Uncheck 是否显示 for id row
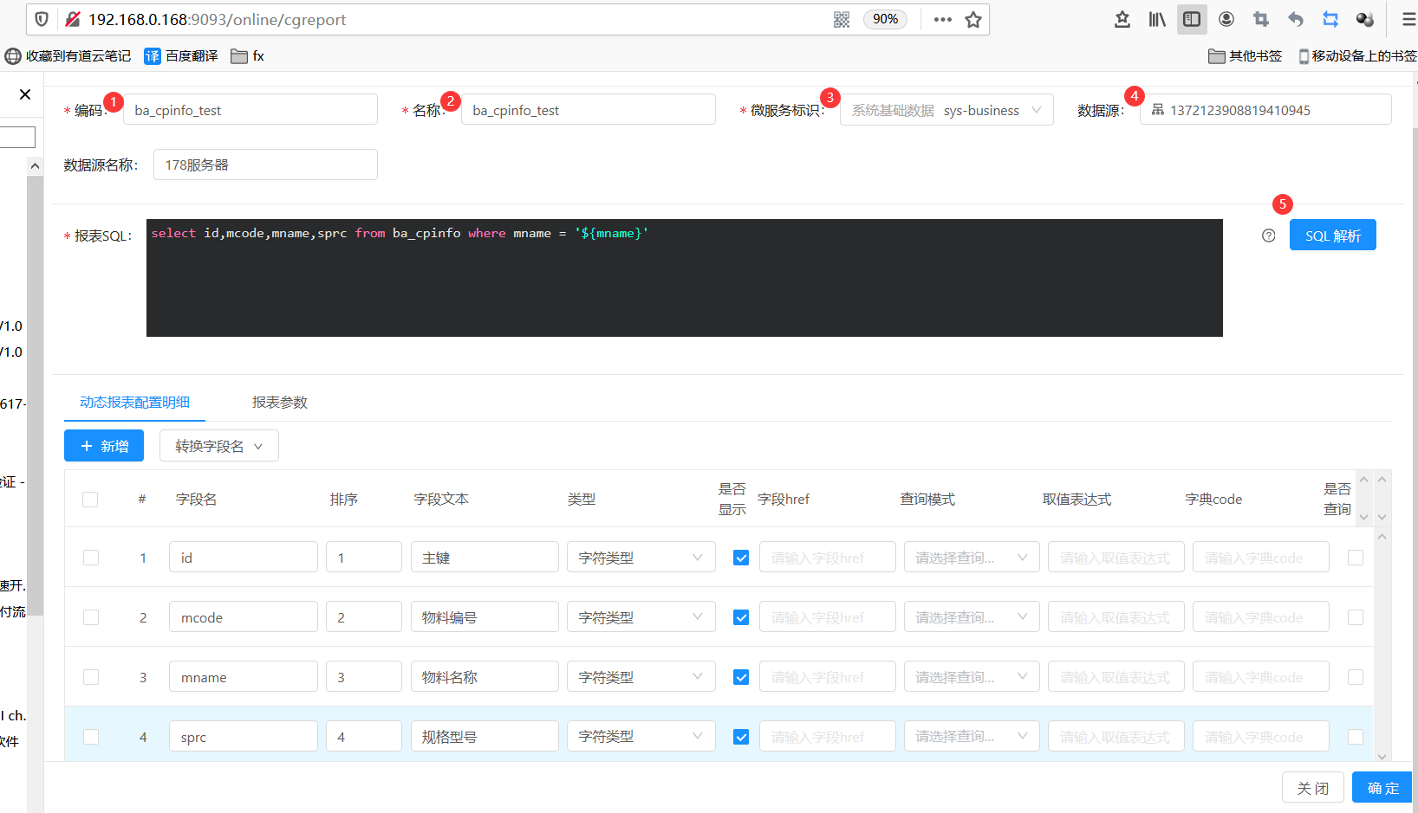This screenshot has height=813, width=1418. (x=741, y=558)
